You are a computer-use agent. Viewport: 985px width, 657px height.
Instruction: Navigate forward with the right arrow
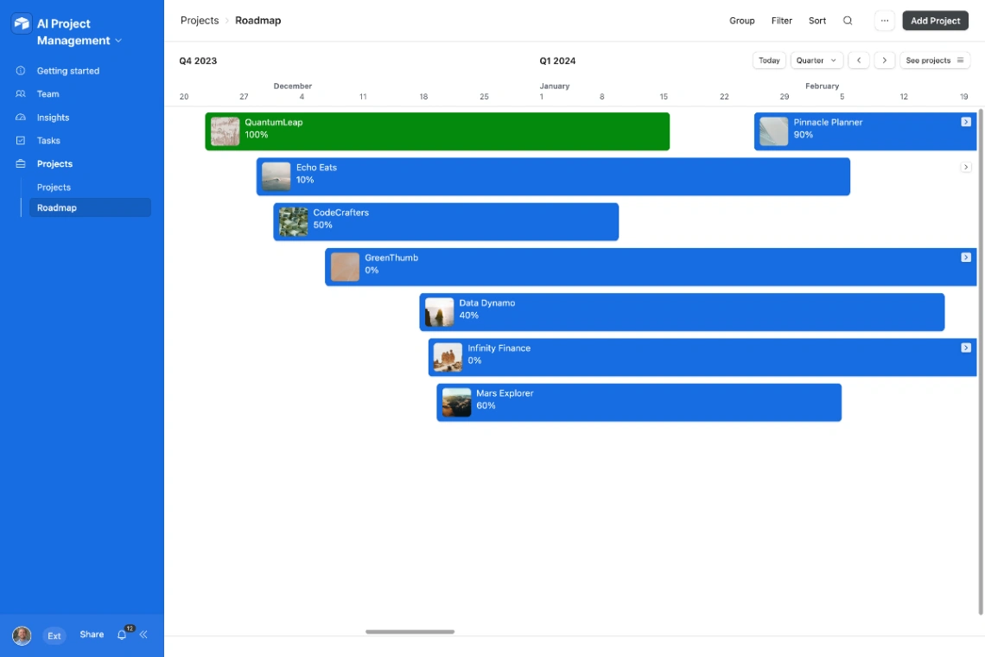pos(884,60)
